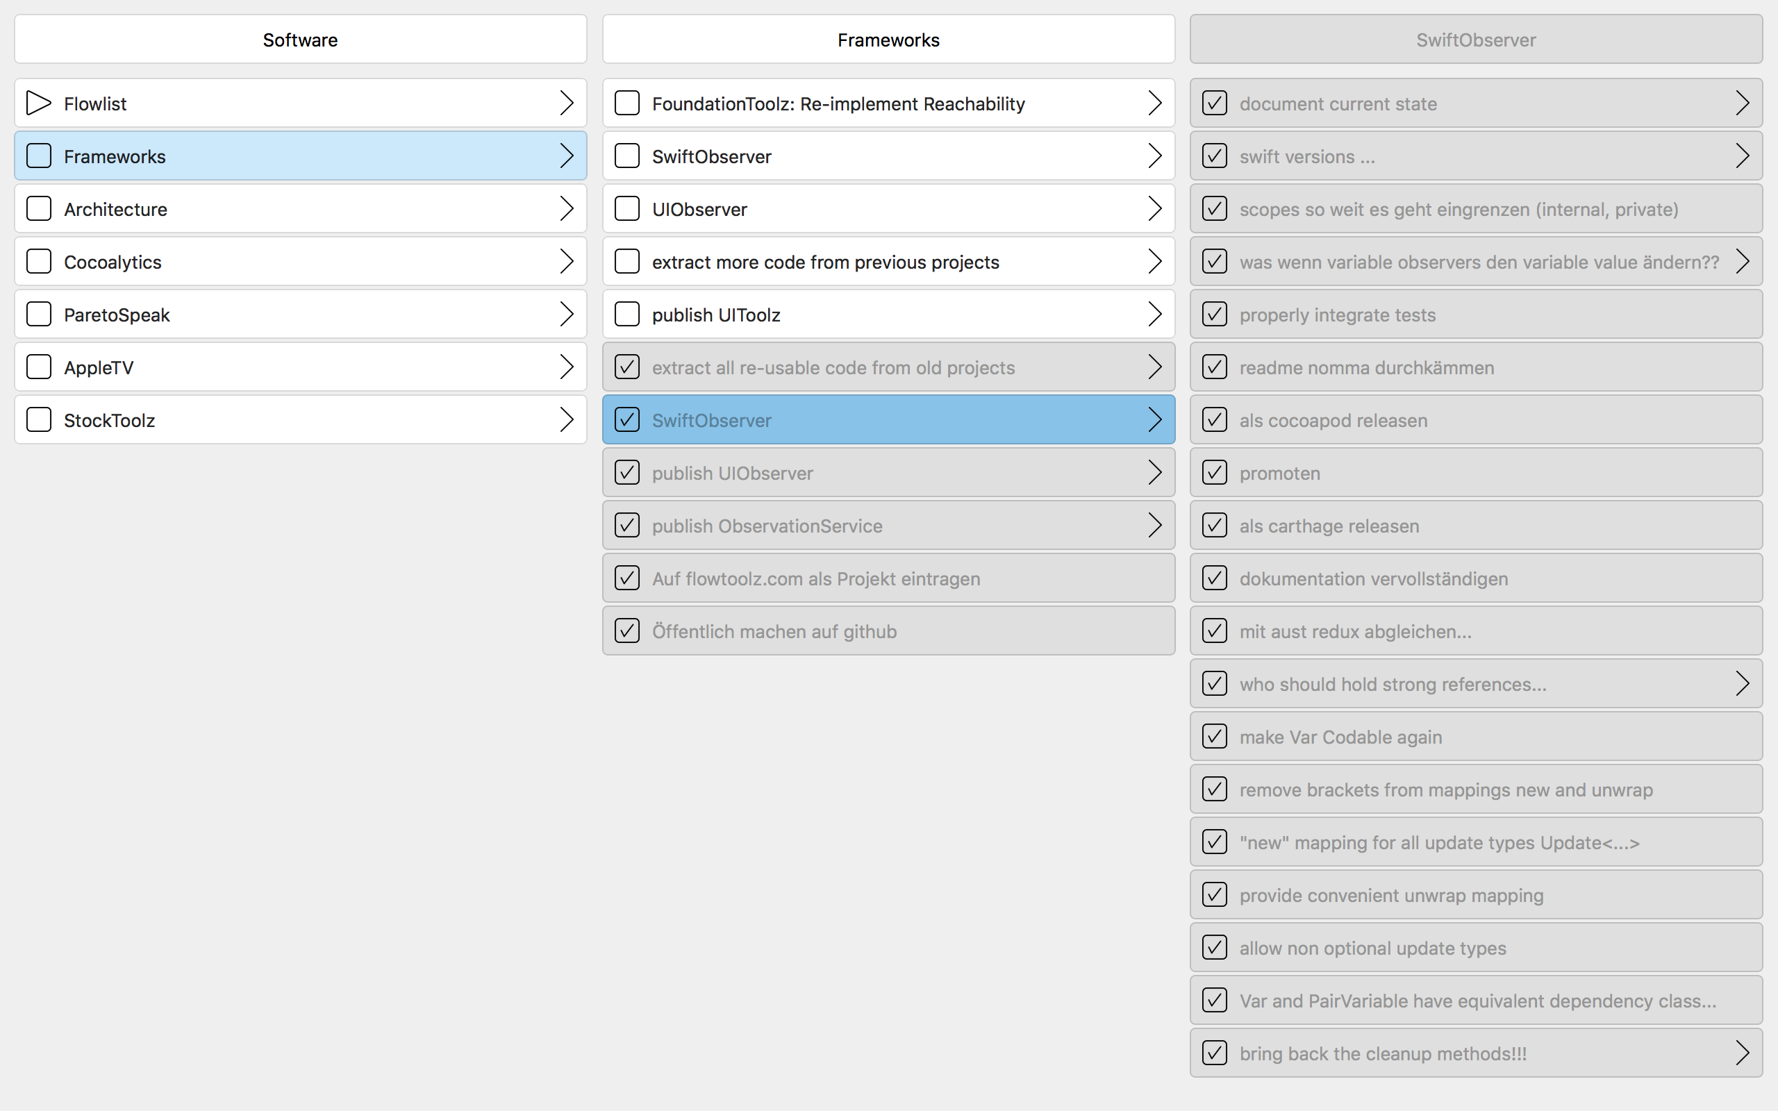This screenshot has height=1111, width=1778.
Task: Click publish UIObserver task item
Action: [888, 472]
